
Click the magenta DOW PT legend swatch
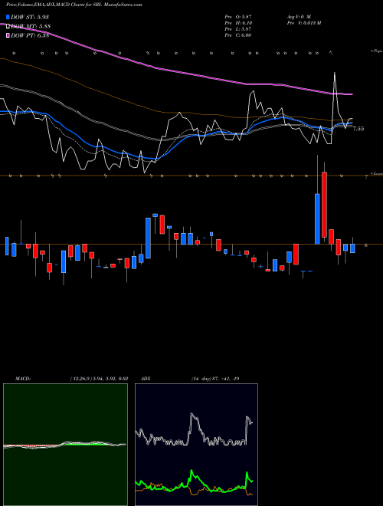point(8,35)
